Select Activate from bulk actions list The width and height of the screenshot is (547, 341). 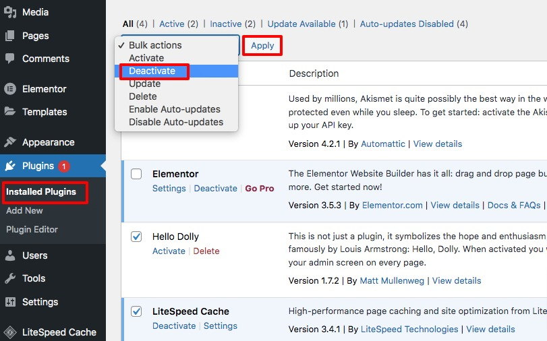[177, 58]
